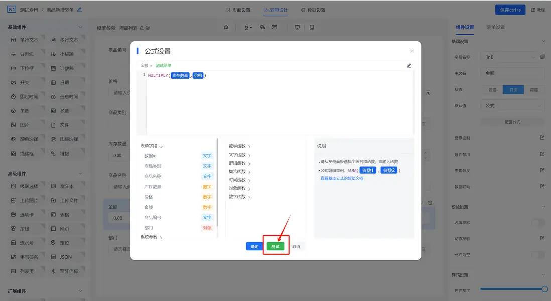551x301 pixels.
Task: Click the 测试 button in the formula dialog
Action: [x=276, y=246]
